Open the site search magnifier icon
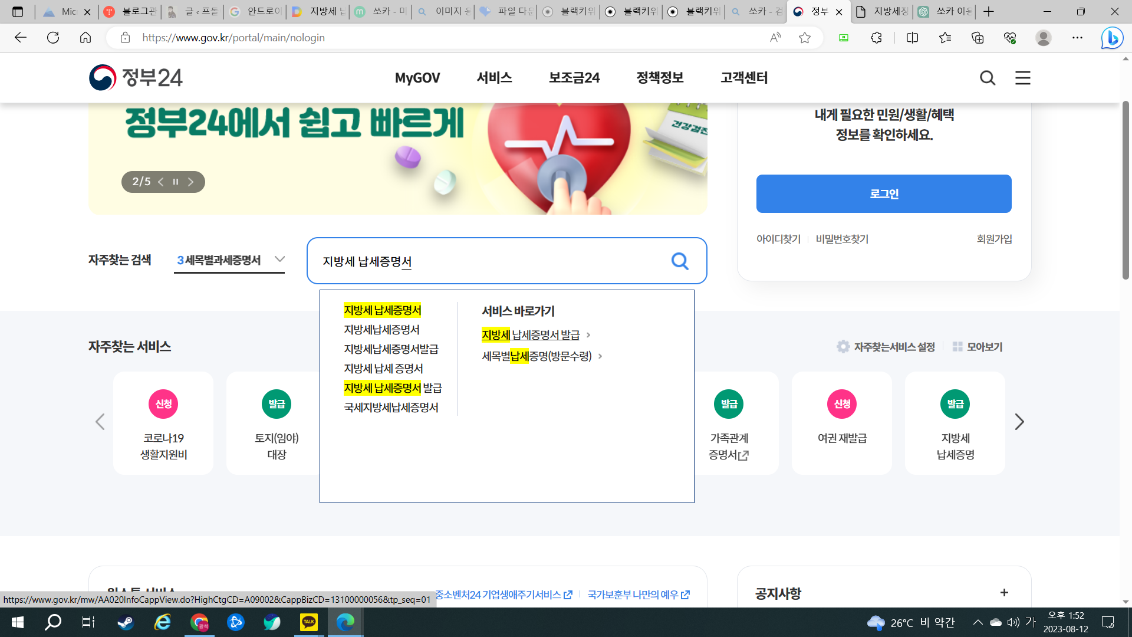 tap(988, 77)
